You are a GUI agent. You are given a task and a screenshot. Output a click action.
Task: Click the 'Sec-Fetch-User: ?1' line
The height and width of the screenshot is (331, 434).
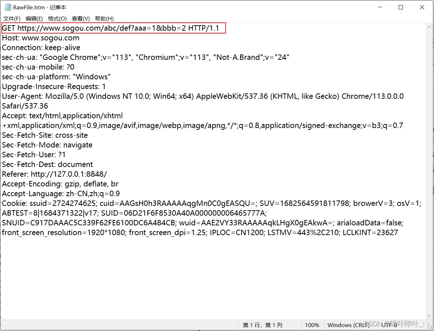coord(34,155)
